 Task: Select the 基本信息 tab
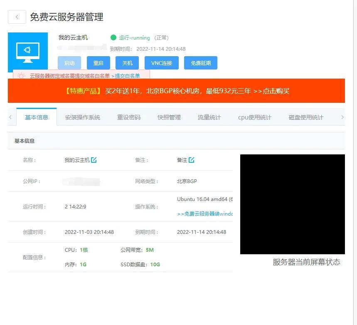[x=37, y=117]
